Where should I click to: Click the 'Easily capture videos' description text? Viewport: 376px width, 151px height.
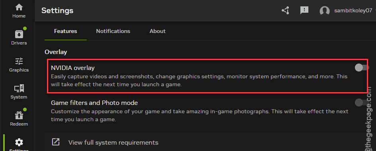(x=199, y=81)
